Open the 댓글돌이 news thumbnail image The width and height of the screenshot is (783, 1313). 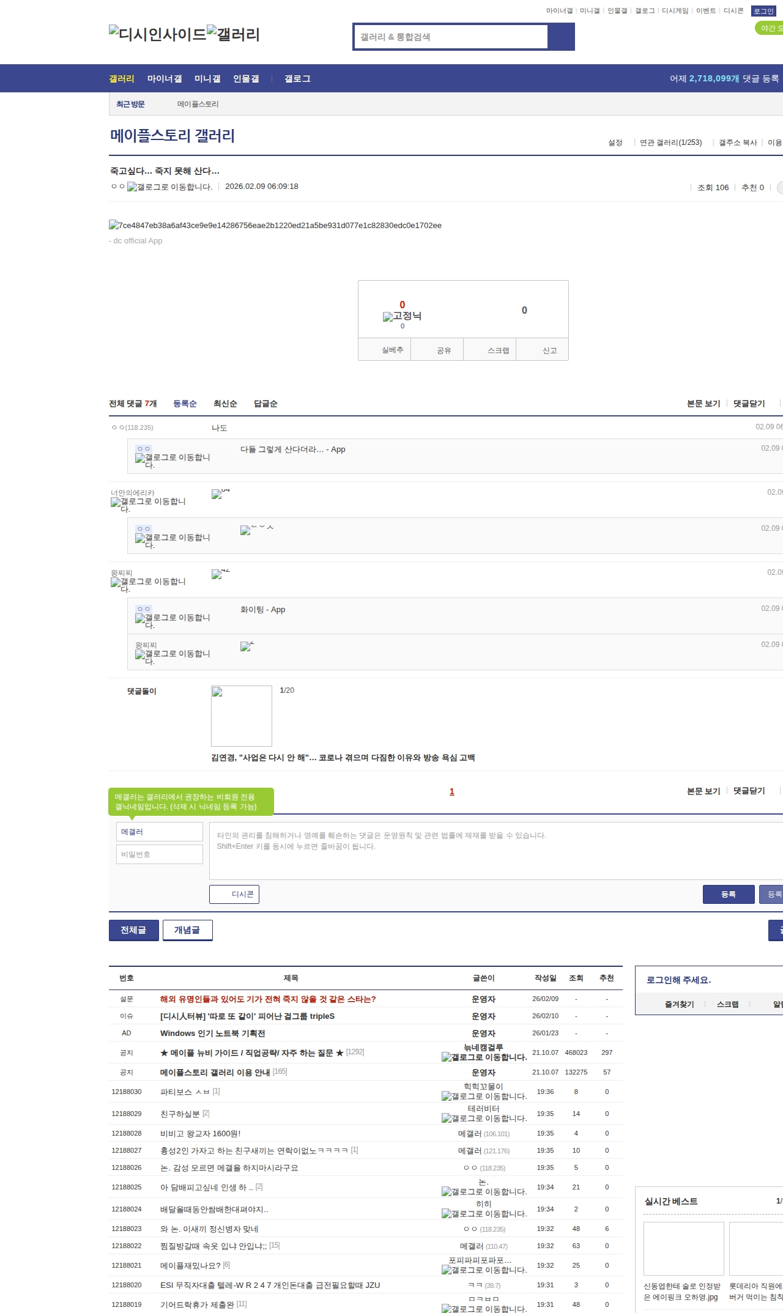pos(242,716)
